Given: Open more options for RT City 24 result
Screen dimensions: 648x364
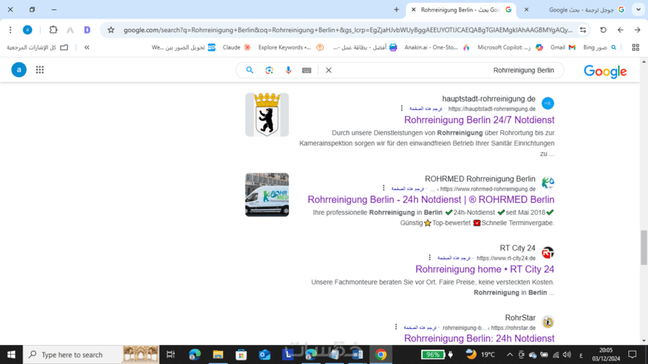Looking at the screenshot, I should (429, 258).
